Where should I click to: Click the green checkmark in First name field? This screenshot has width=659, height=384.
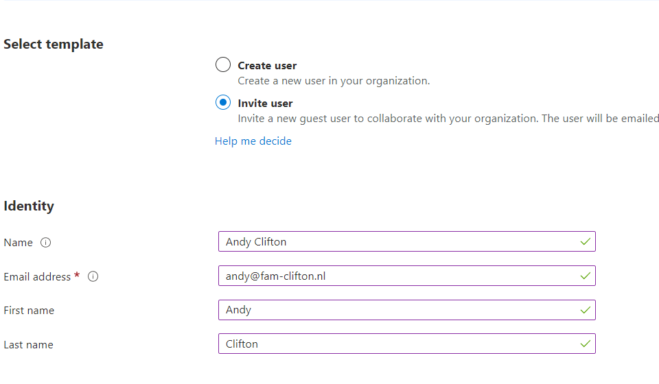point(585,310)
